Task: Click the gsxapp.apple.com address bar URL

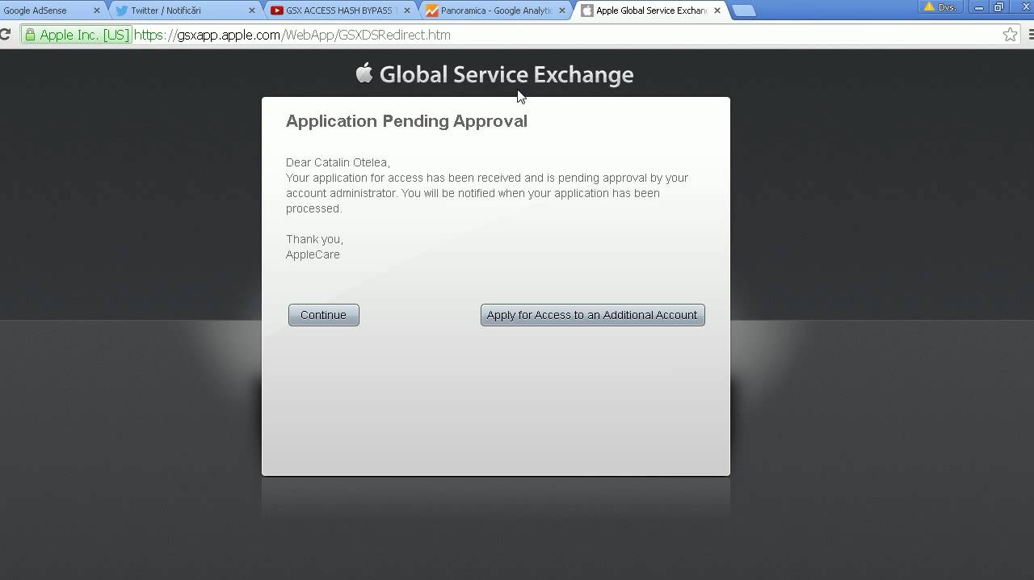Action: 292,35
